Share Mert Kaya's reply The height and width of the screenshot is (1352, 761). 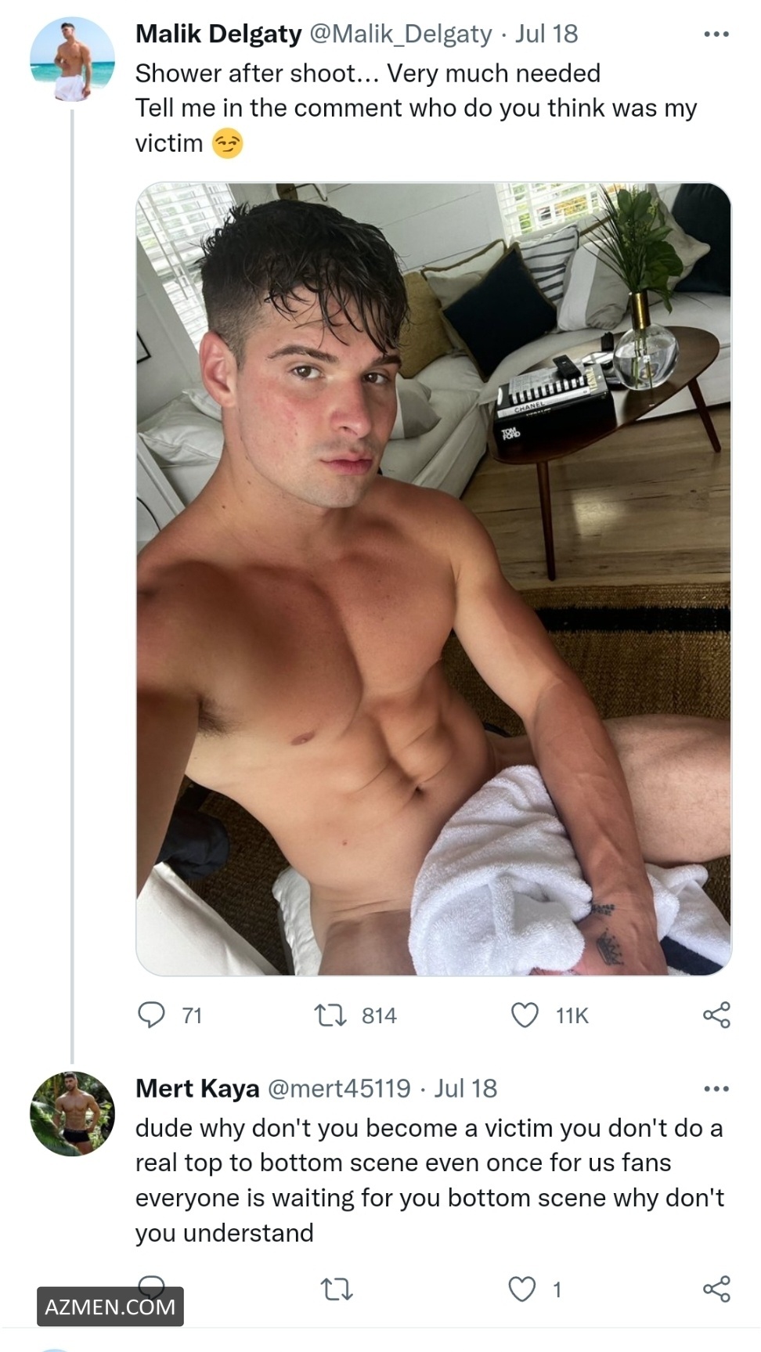pyautogui.click(x=716, y=1289)
